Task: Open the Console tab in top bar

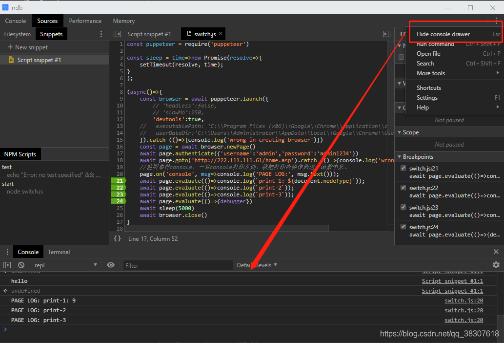Action: [x=16, y=21]
